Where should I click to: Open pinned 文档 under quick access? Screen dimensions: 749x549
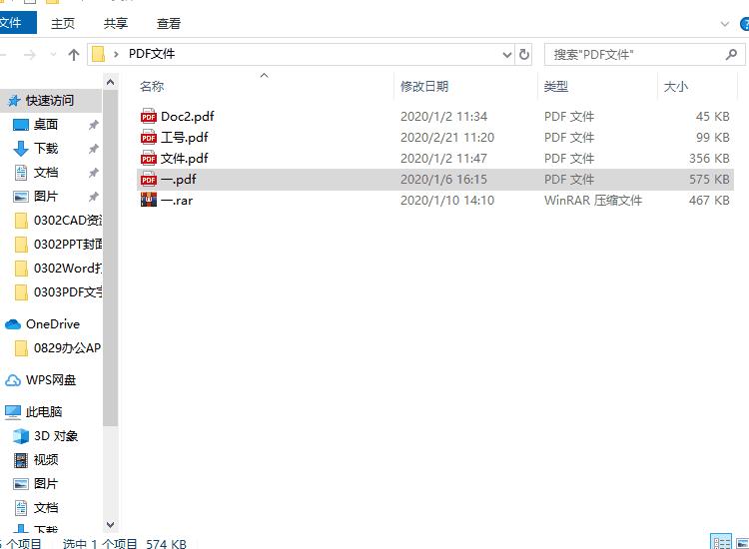click(46, 172)
